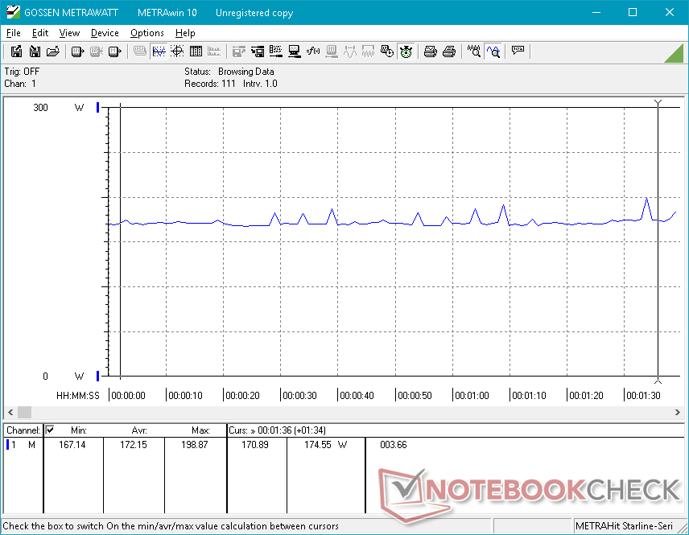Screen dimensions: 689x535
Task: Open the Edit menu
Action: click(40, 33)
